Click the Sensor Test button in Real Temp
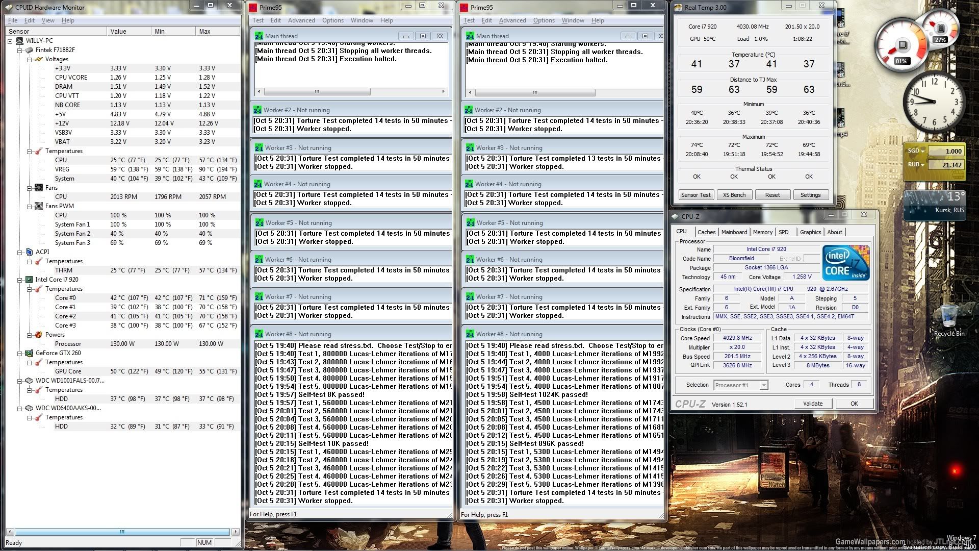The height and width of the screenshot is (551, 979). [695, 195]
